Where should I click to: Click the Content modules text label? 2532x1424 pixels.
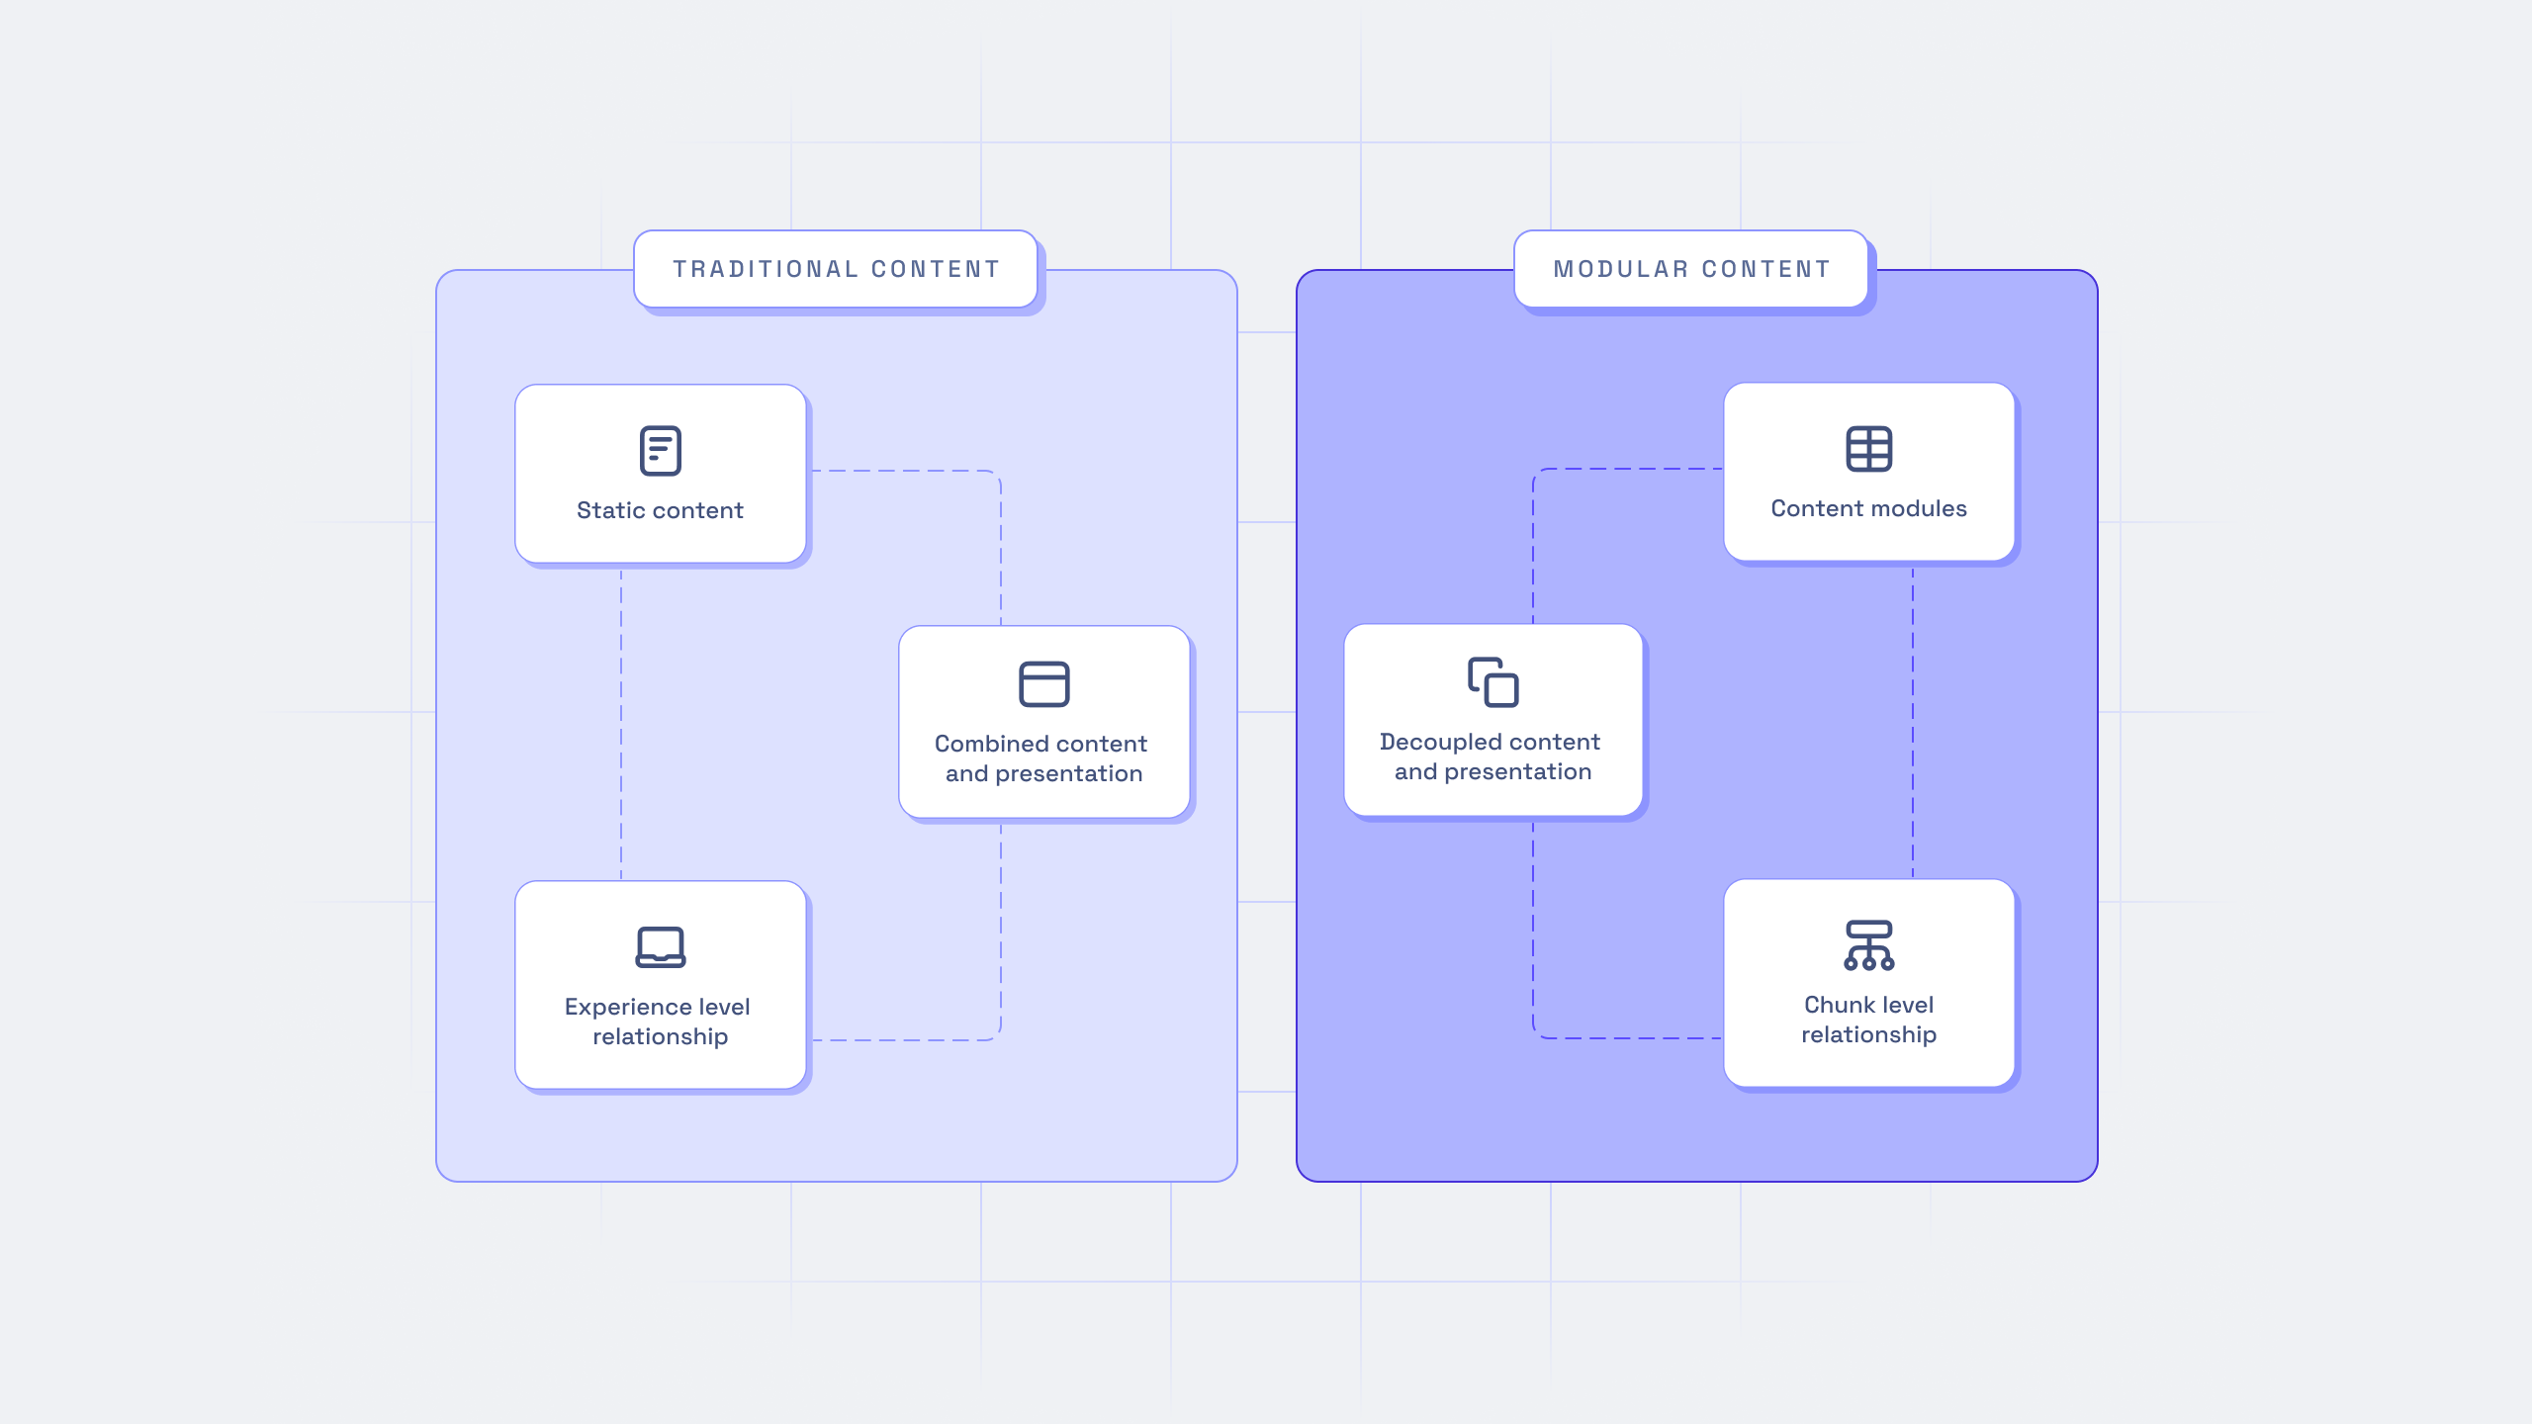(x=1868, y=508)
